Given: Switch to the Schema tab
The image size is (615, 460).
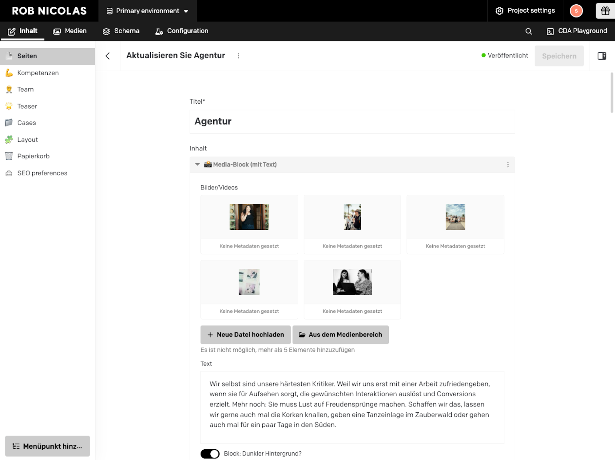Looking at the screenshot, I should coord(121,31).
